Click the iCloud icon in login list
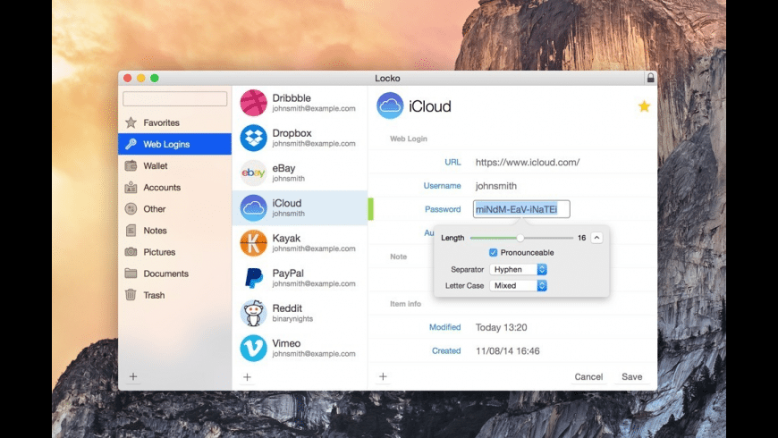The height and width of the screenshot is (438, 778). click(254, 208)
